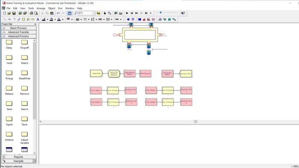Collapse the Advanced Process panel

[x=18, y=36]
